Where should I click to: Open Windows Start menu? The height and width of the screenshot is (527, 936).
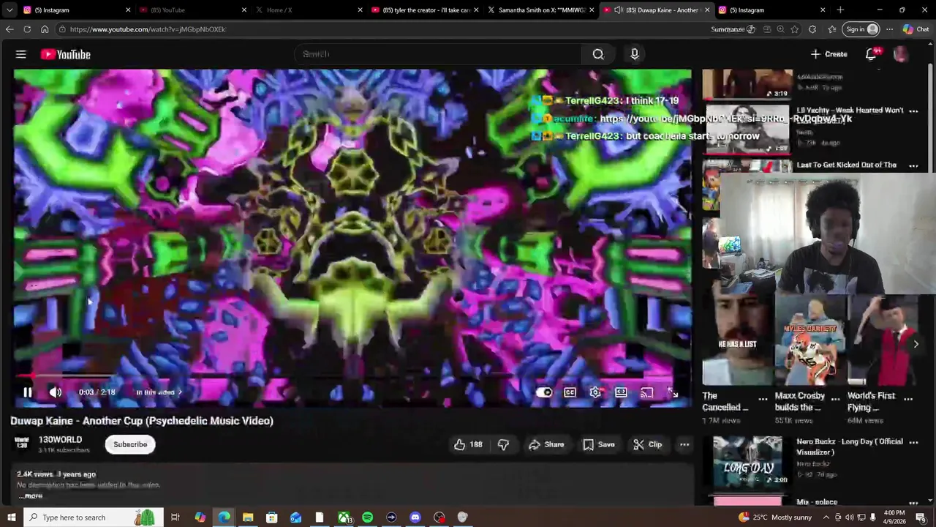tap(12, 517)
